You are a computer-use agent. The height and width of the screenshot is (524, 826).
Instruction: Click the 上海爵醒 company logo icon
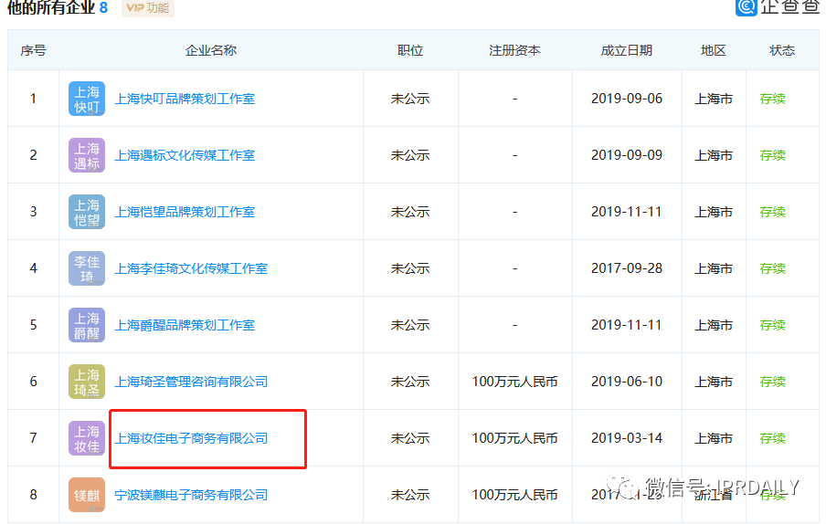(x=87, y=325)
